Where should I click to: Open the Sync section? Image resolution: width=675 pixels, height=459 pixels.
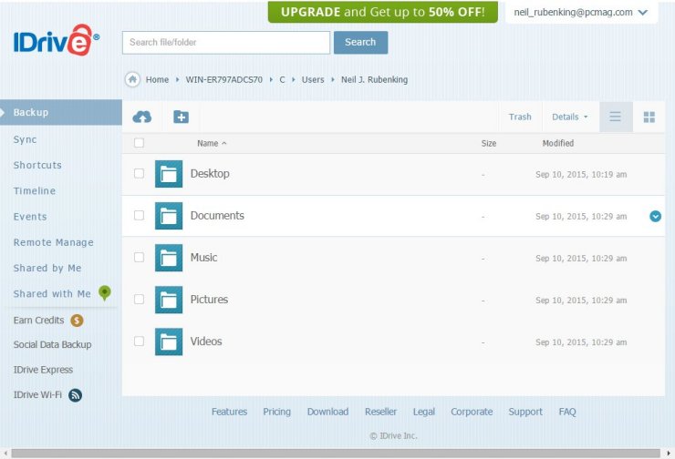click(25, 139)
